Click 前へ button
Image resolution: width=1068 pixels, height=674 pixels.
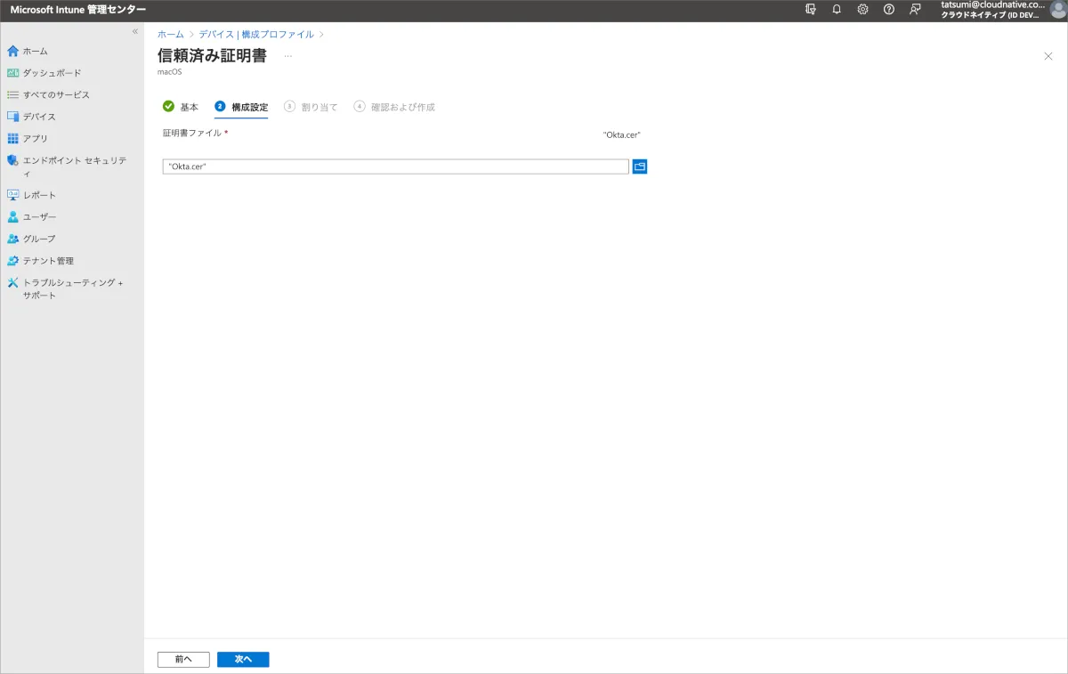click(x=183, y=660)
